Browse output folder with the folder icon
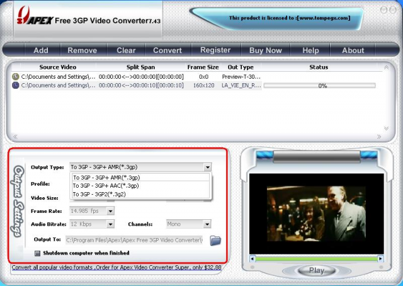403x286 pixels. pos(215,240)
